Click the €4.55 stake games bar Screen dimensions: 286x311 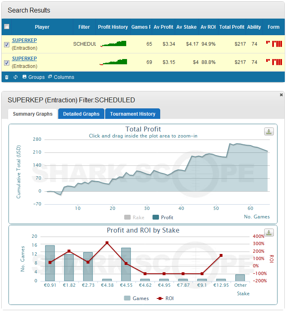(126, 264)
